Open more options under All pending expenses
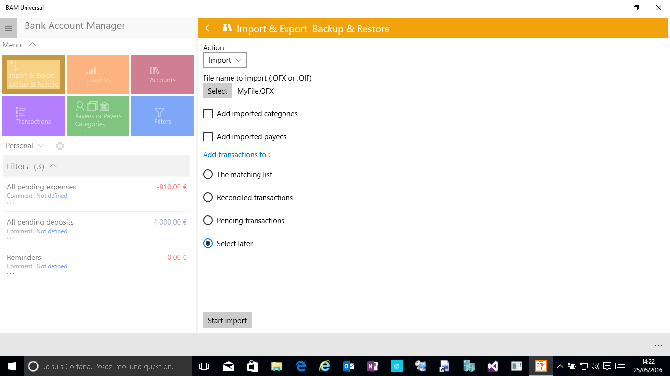Image resolution: width=670 pixels, height=376 pixels. (11, 203)
